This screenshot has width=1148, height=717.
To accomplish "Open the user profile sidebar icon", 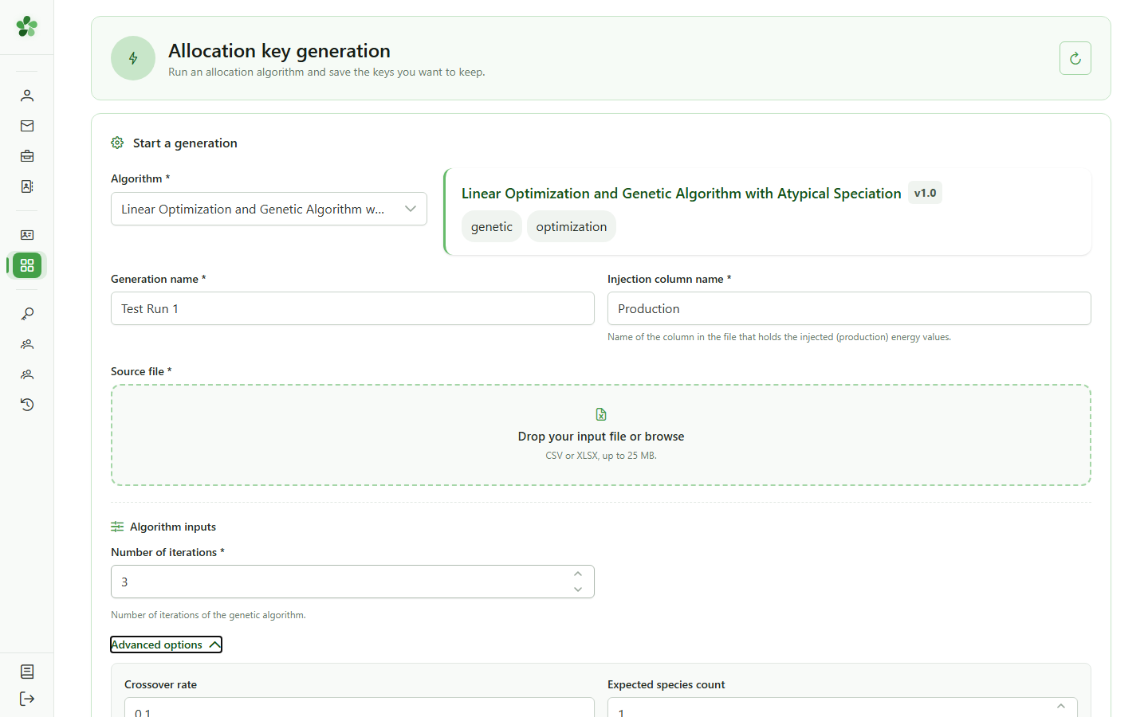I will point(27,96).
